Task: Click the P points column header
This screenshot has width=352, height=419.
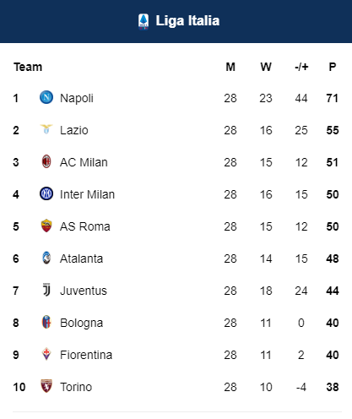Action: coord(333,67)
